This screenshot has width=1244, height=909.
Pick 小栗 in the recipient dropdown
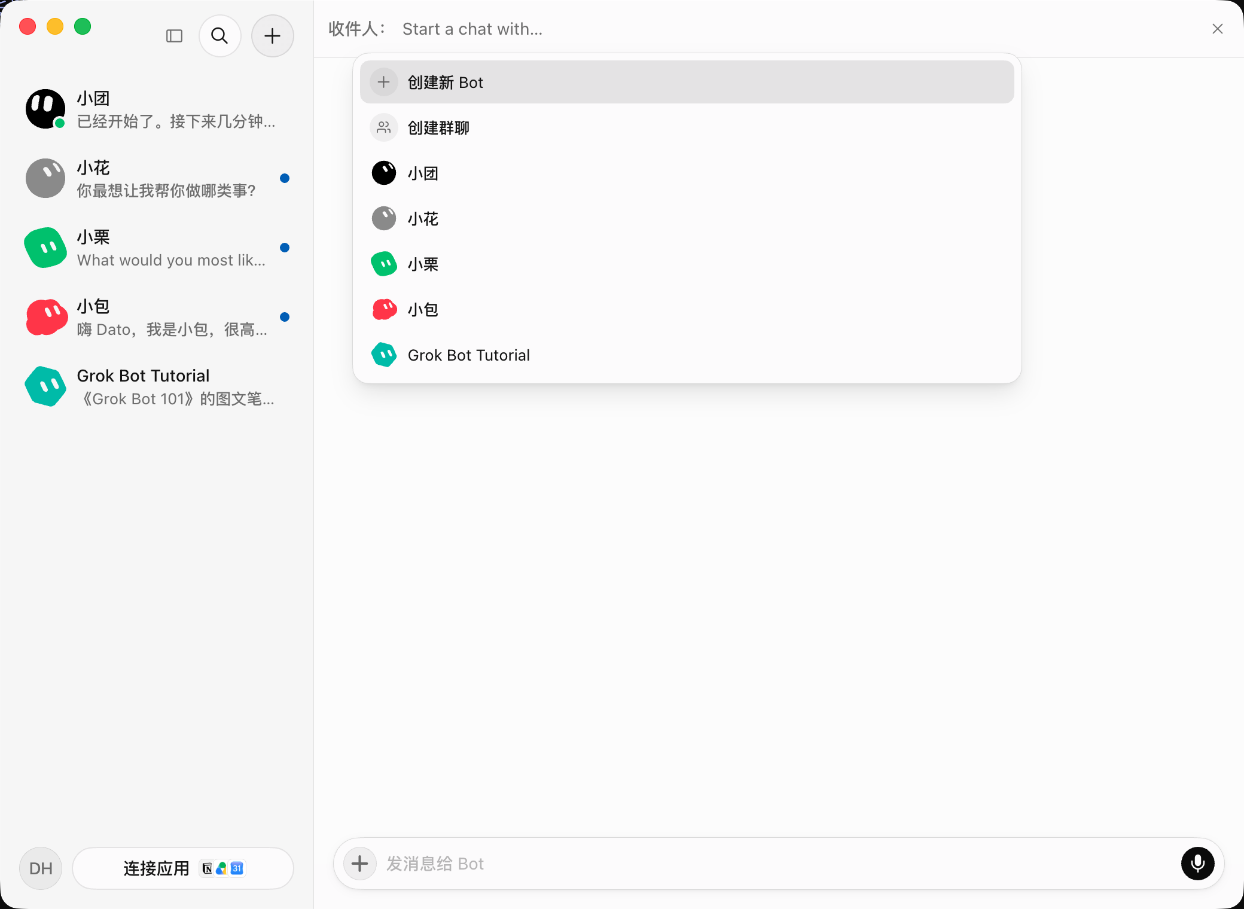(687, 264)
